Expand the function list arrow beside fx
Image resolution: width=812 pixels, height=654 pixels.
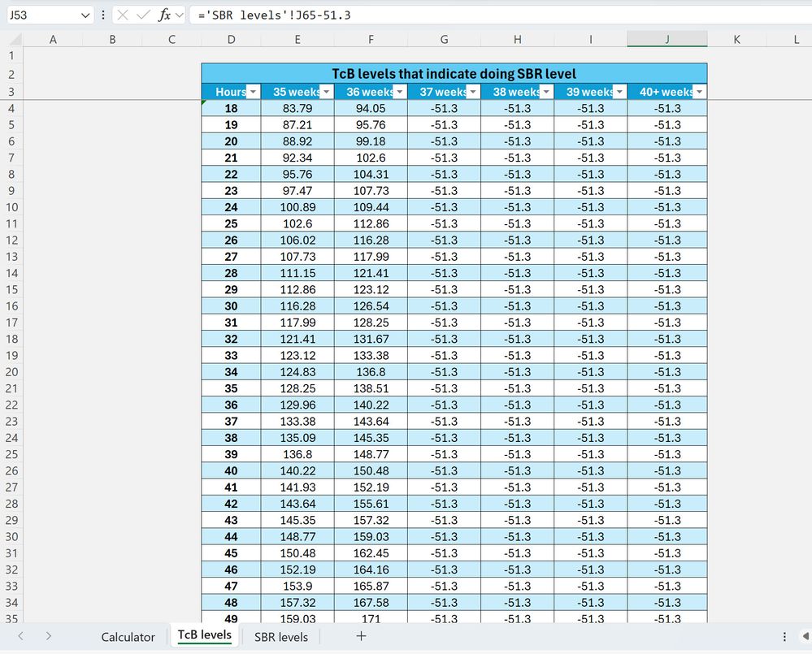point(179,15)
